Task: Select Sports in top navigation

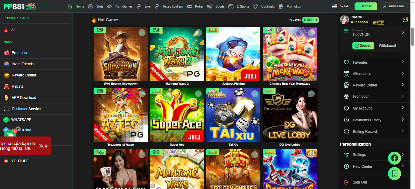Action: [216, 6]
